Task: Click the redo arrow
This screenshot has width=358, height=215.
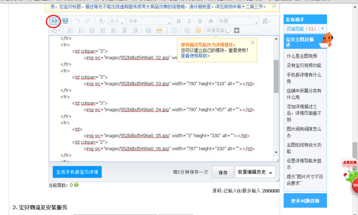Action: [88, 21]
